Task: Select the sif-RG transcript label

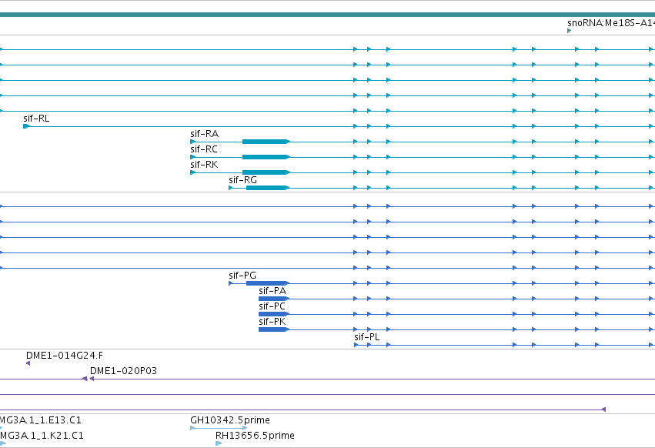Action: click(x=242, y=180)
